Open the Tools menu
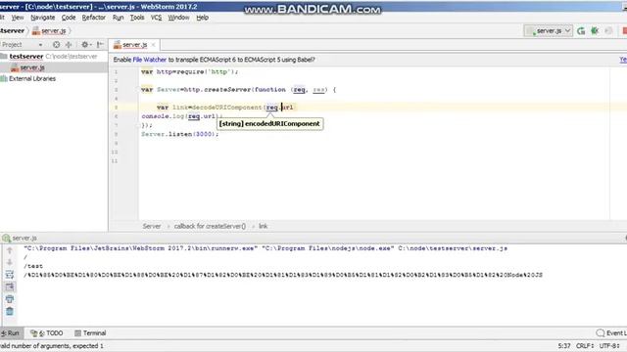Viewport: 627px width, 352px height. 137,18
